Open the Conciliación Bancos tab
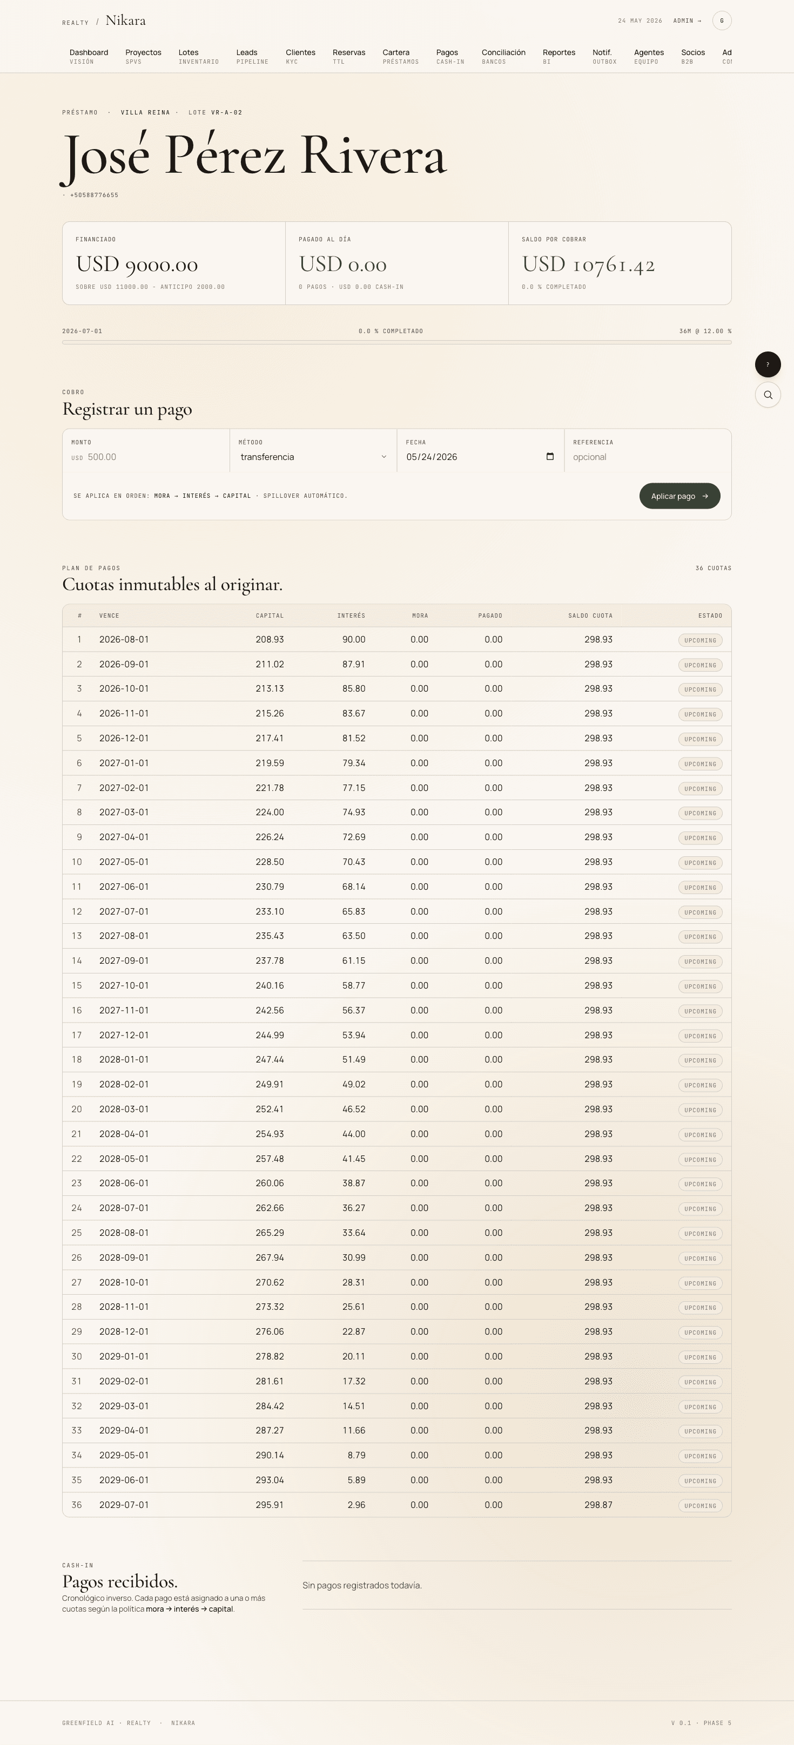The width and height of the screenshot is (794, 1745). coord(503,56)
